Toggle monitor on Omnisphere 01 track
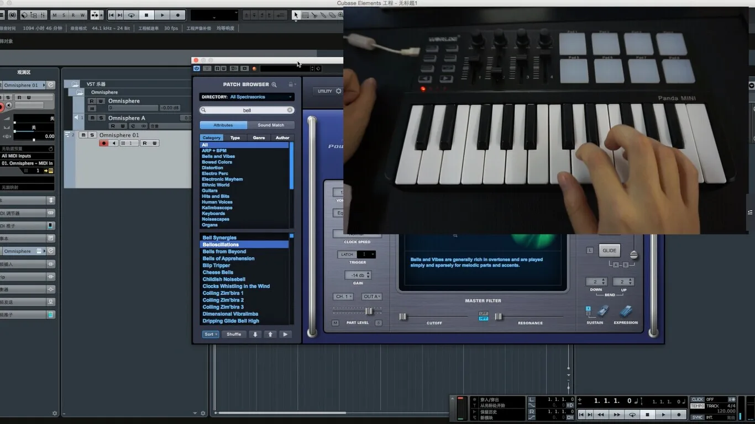This screenshot has width=755, height=424. [x=114, y=143]
